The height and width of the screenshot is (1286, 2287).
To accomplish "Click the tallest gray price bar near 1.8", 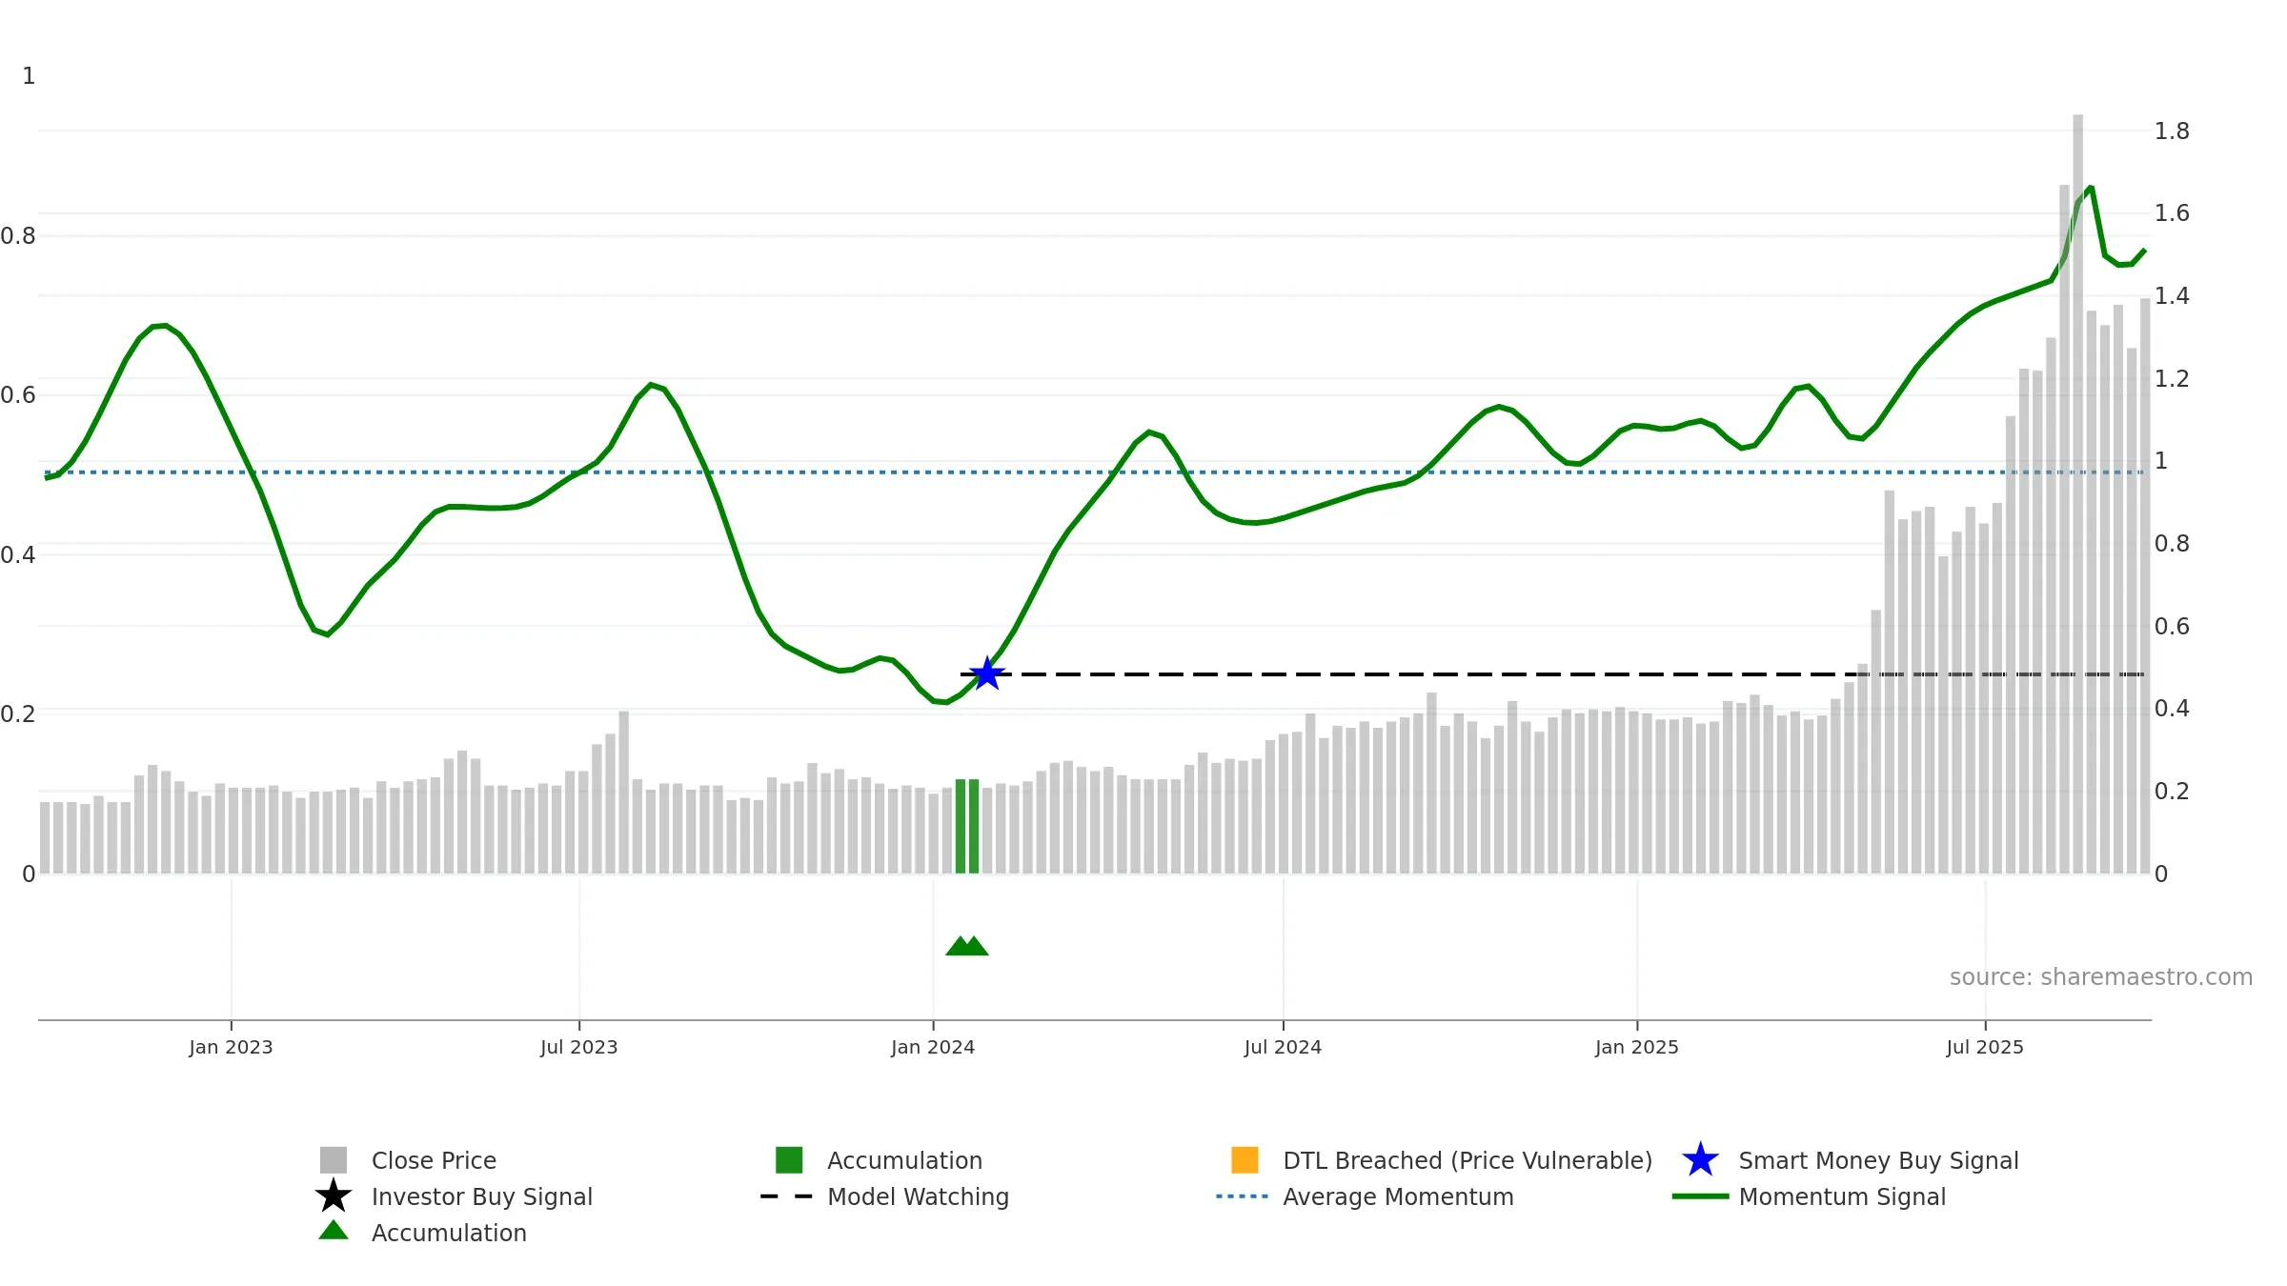I will pos(2078,493).
